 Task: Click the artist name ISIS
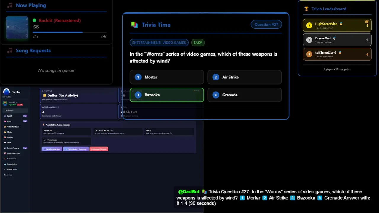36,27
